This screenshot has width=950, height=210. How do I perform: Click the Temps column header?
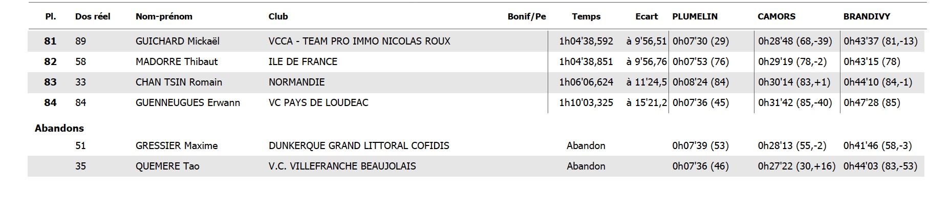click(x=586, y=16)
